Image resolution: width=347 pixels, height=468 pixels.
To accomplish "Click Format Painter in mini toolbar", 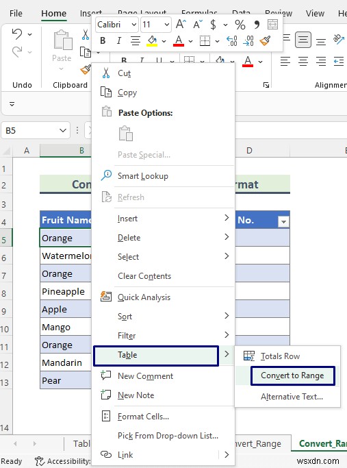I will (x=265, y=41).
